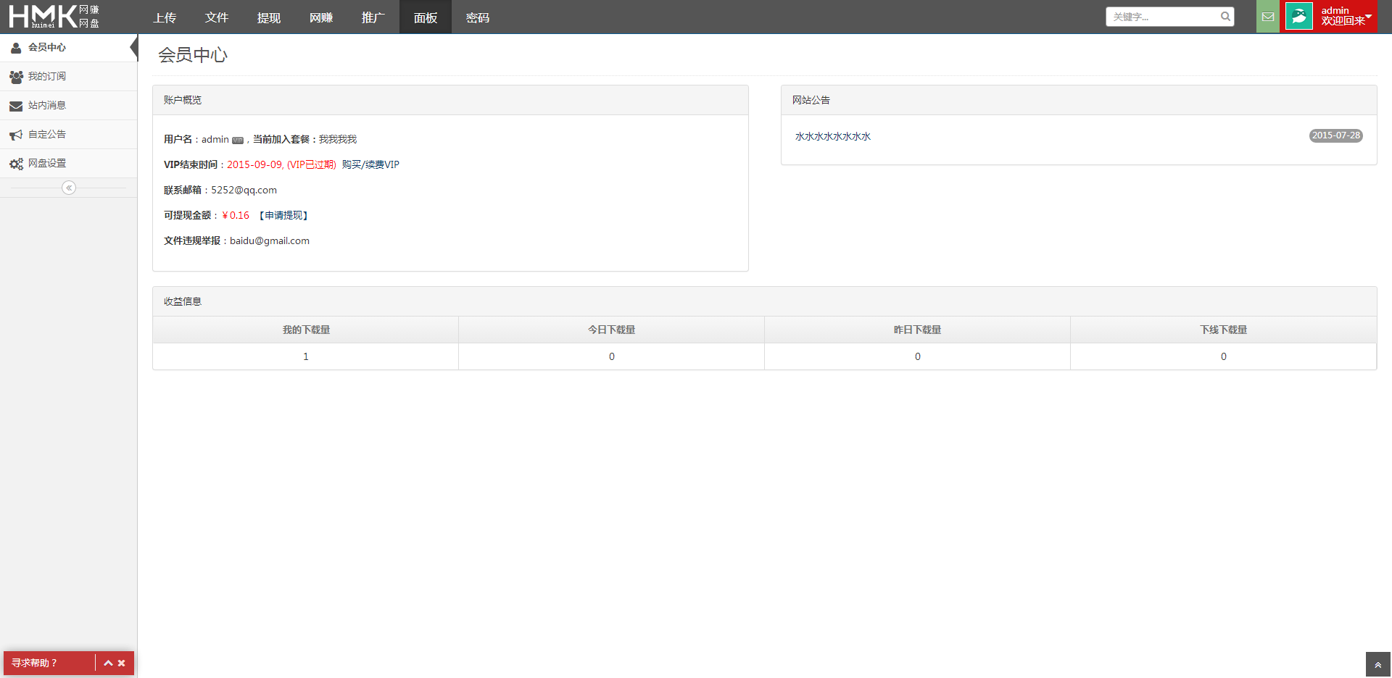Viewport: 1392px width, 678px height.
Task: Go to the 提现 page
Action: point(268,17)
